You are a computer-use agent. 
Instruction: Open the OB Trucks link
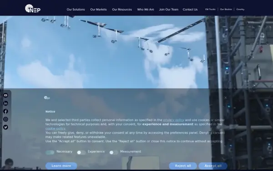(210, 9)
